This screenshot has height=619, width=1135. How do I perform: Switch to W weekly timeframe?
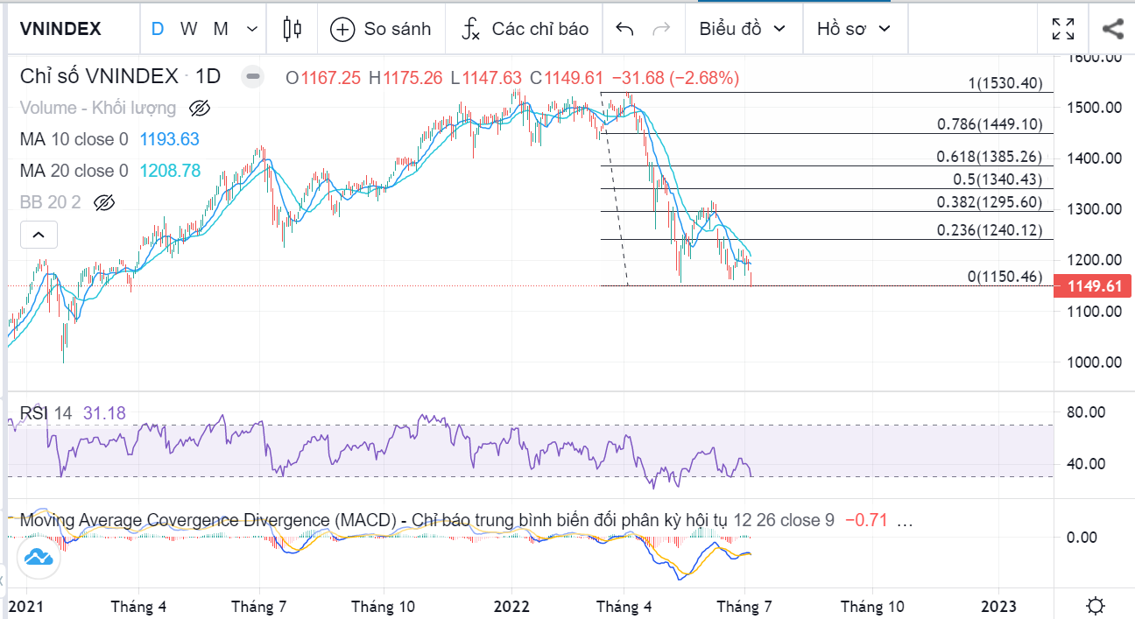click(188, 29)
